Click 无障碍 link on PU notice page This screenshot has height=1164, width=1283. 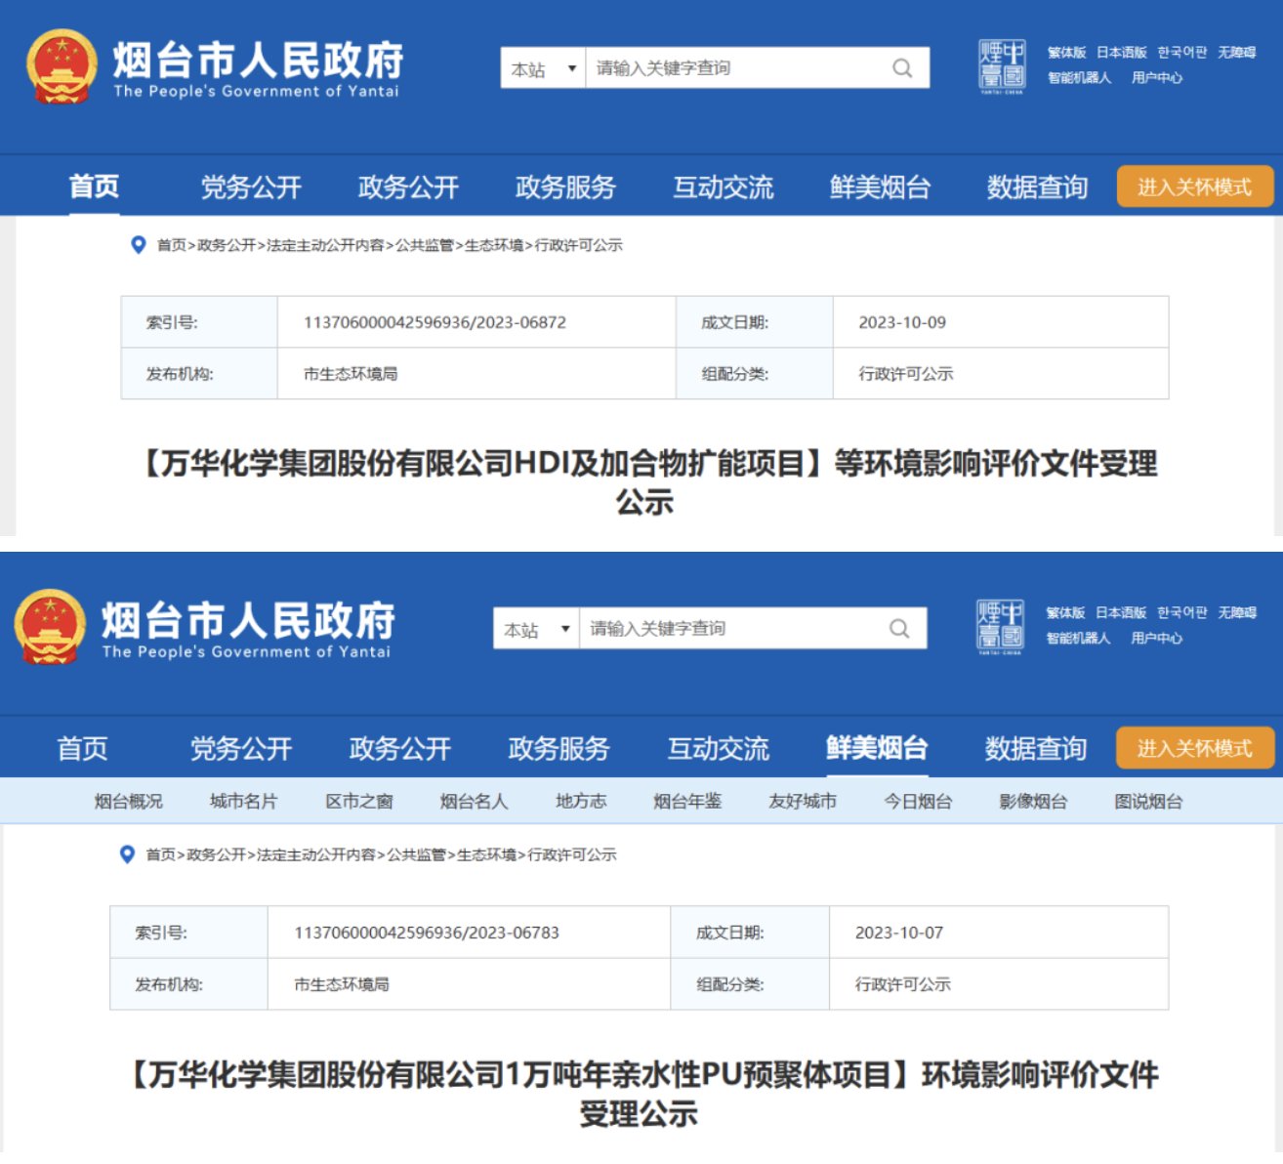pos(1237,613)
